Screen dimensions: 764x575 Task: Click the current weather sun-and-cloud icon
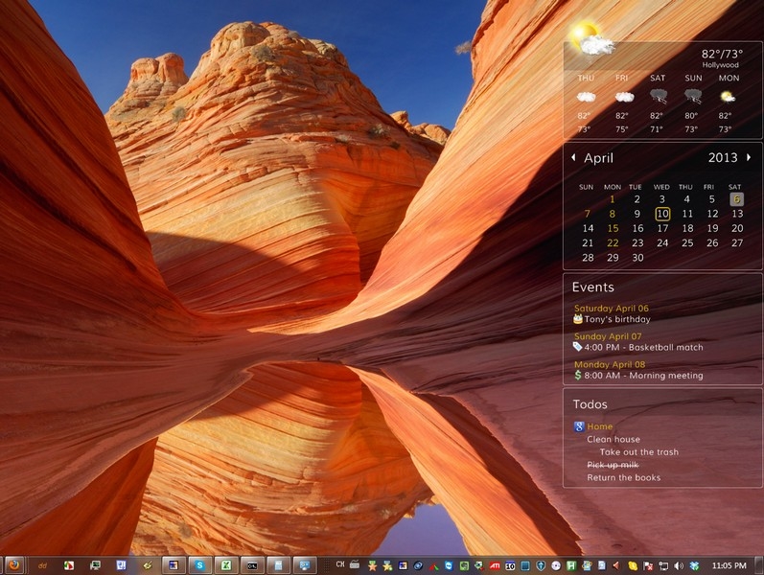coord(590,39)
